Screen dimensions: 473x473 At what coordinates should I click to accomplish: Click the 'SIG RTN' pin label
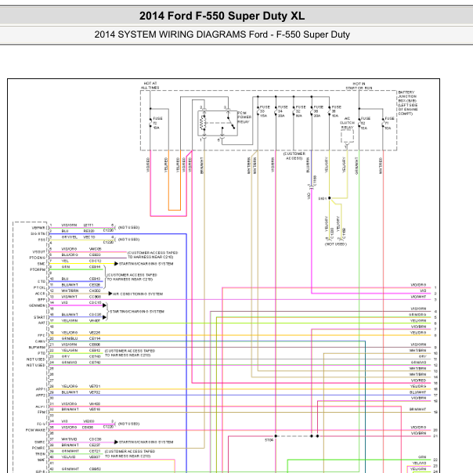(x=38, y=234)
